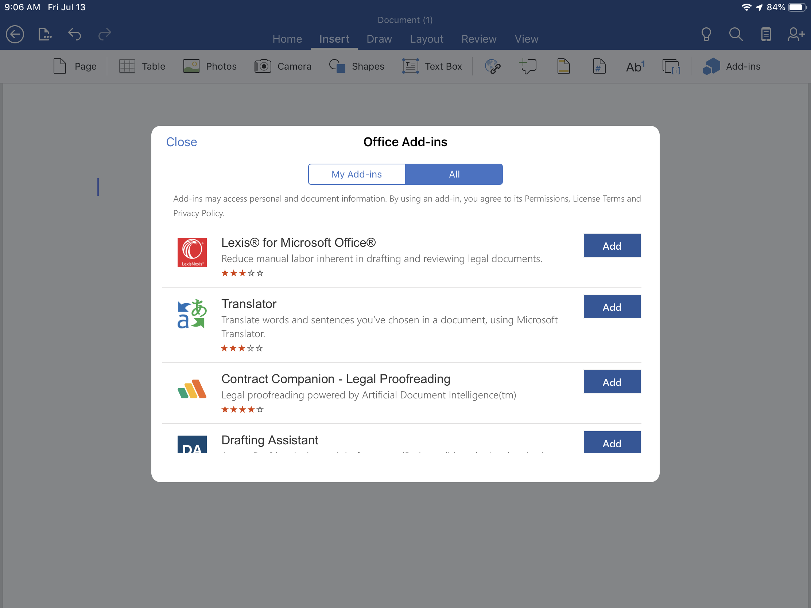Open the Shapes menu
Viewport: 811px width, 608px height.
tap(357, 67)
